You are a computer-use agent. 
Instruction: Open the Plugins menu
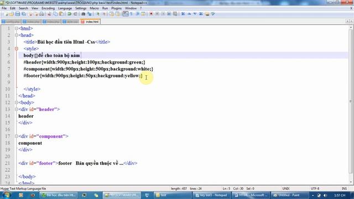[x=117, y=8]
